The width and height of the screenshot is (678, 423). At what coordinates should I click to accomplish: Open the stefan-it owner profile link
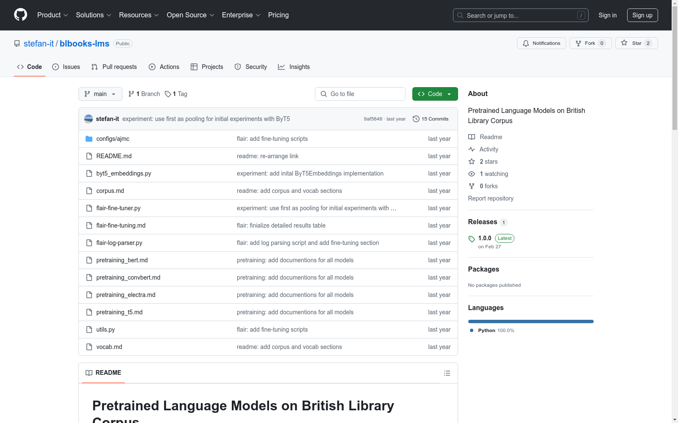coord(39,44)
